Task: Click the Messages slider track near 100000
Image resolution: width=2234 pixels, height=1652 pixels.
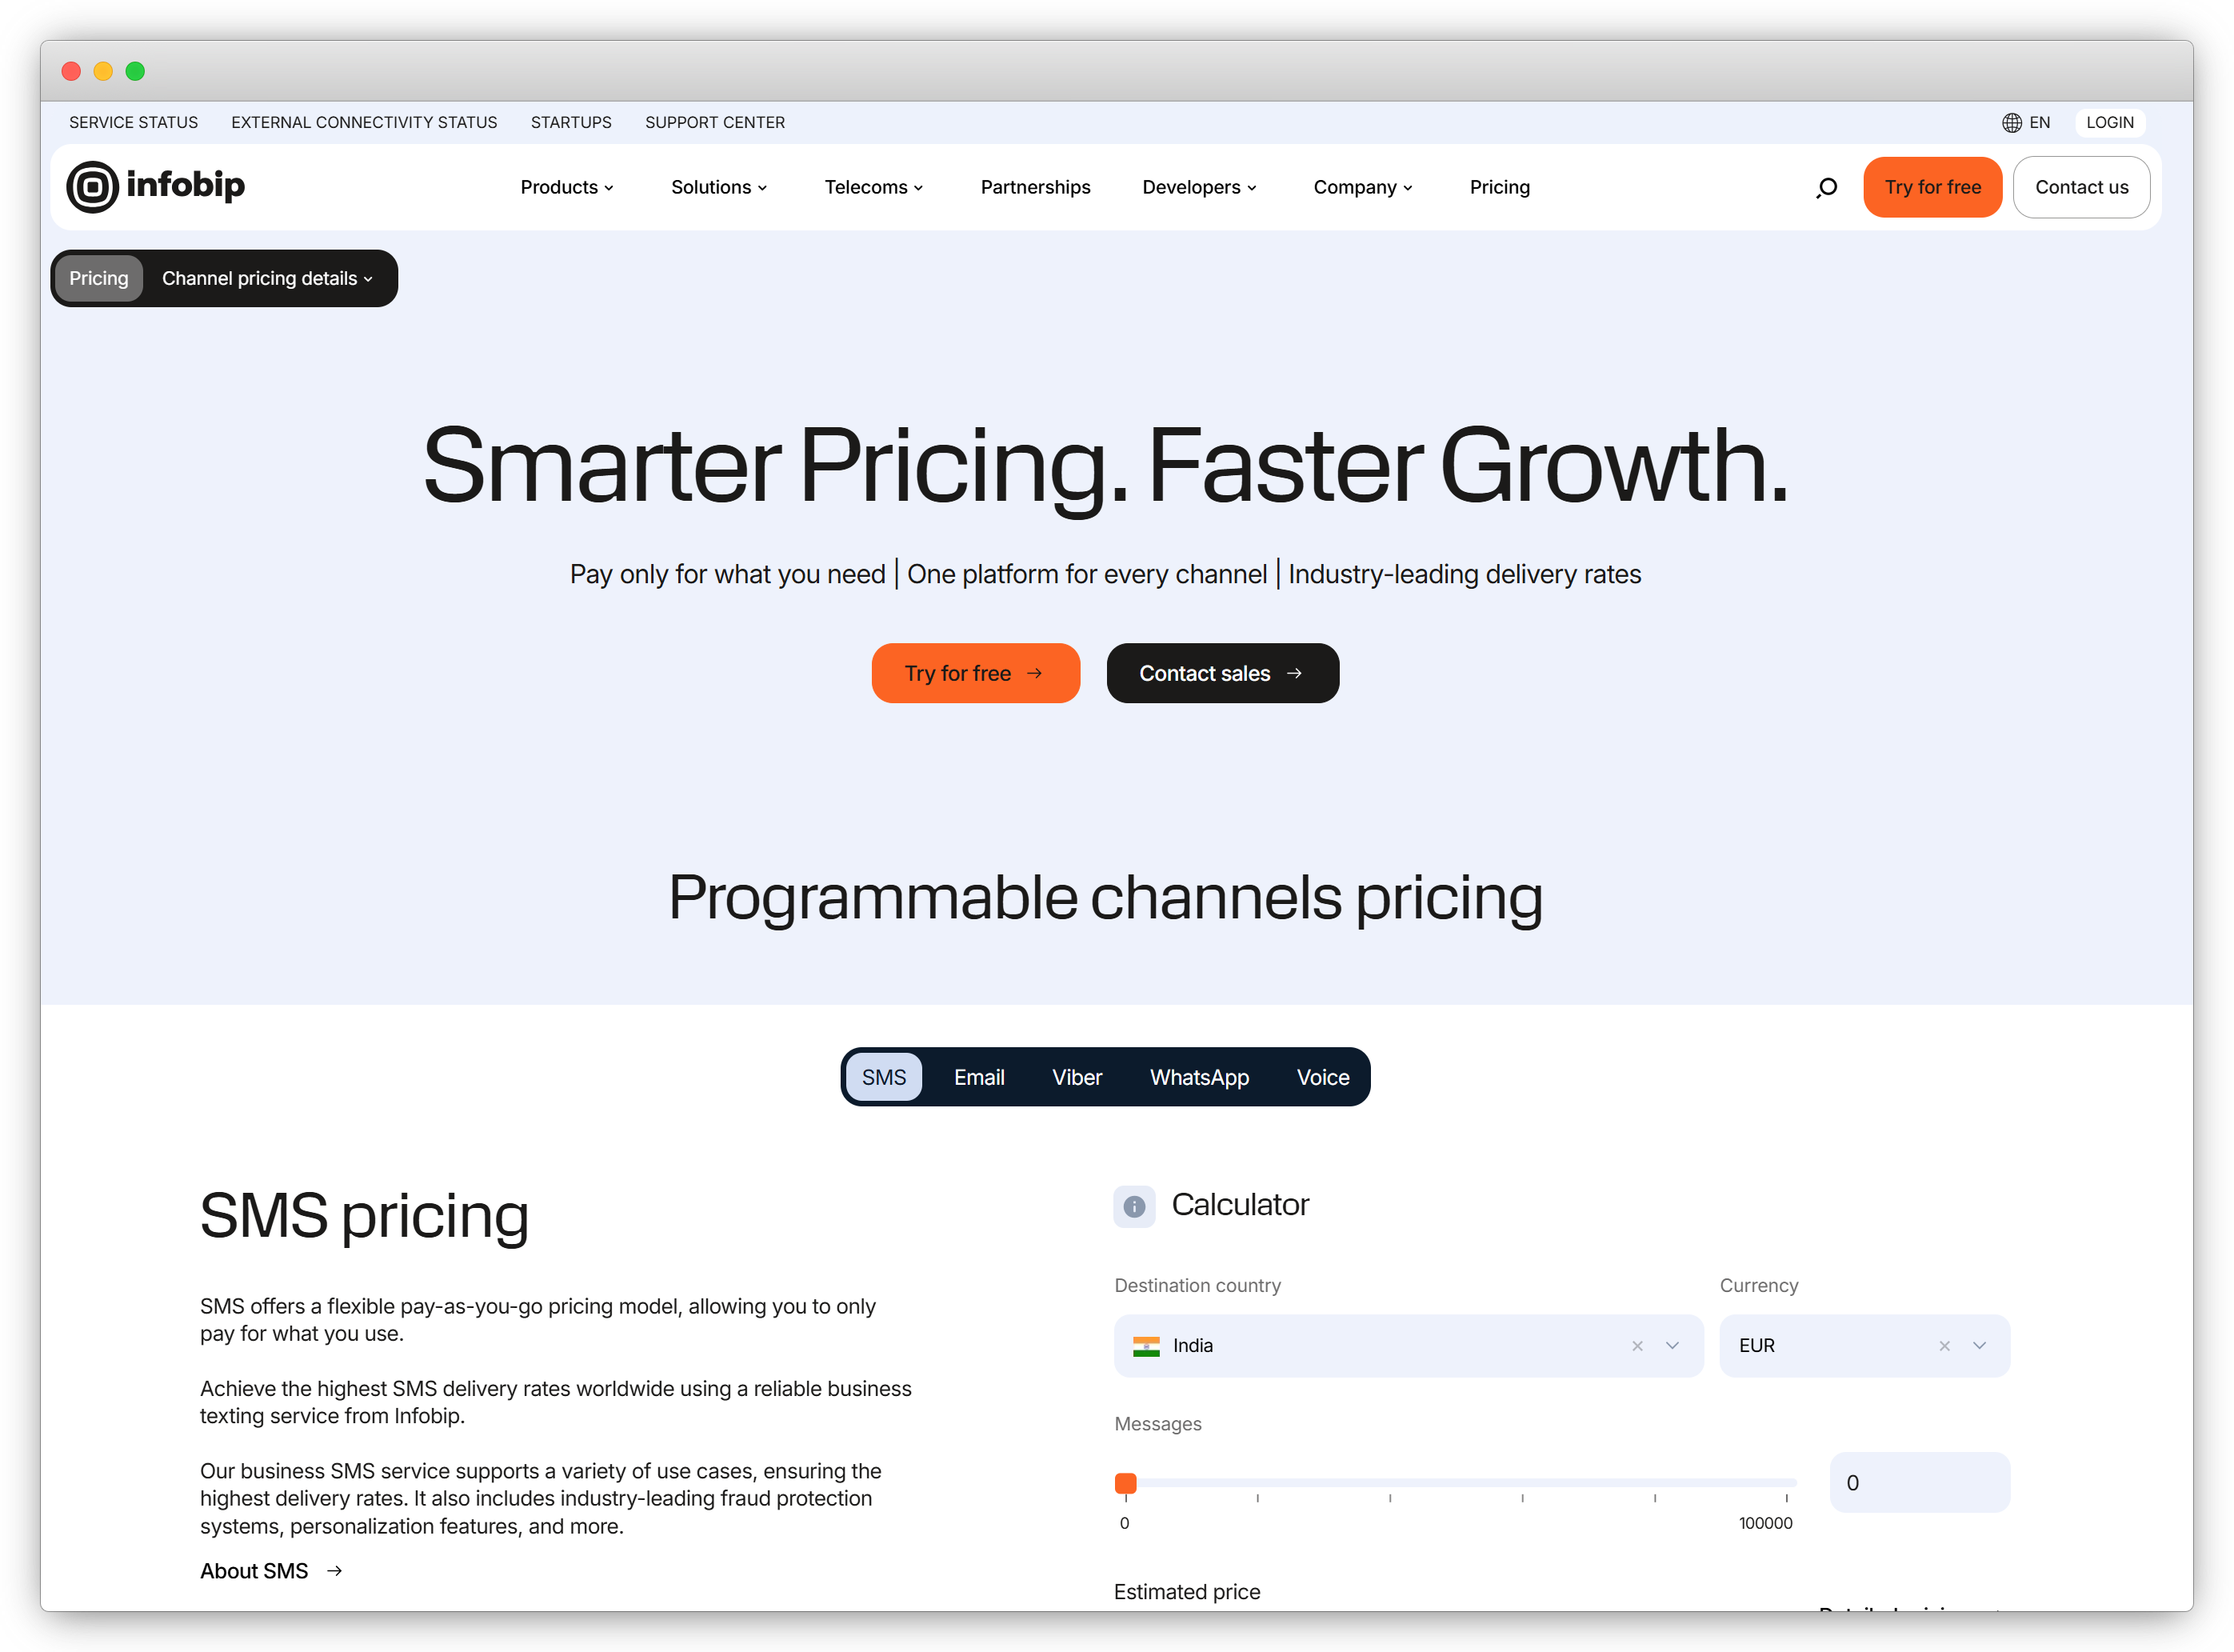Action: [x=1784, y=1482]
